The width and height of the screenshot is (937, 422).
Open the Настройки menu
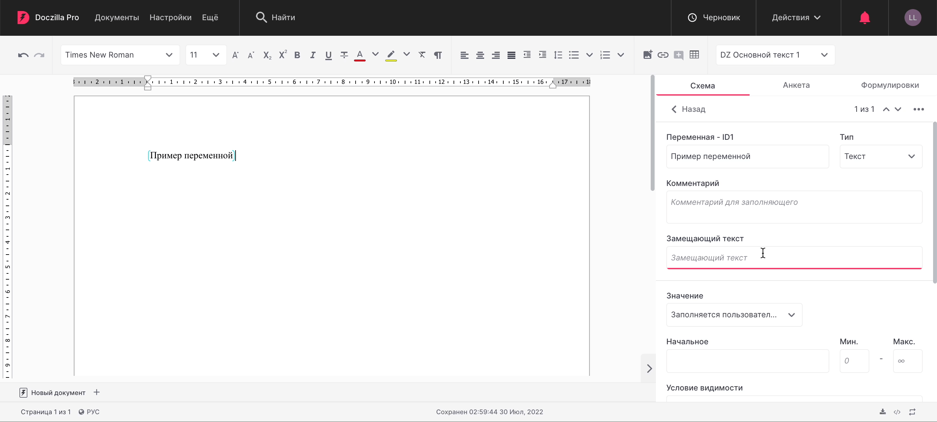pos(170,18)
